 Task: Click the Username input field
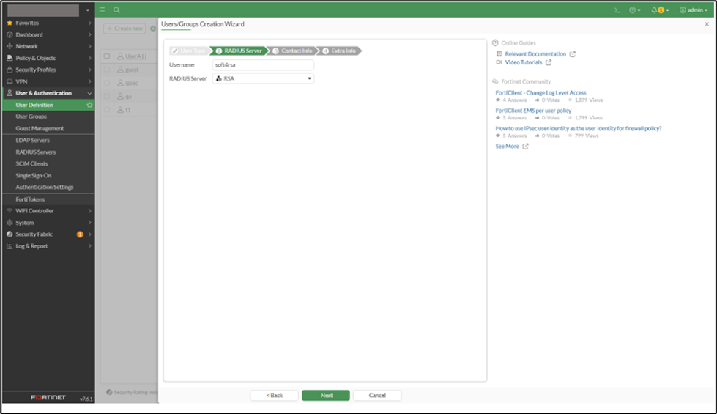pyautogui.click(x=263, y=65)
